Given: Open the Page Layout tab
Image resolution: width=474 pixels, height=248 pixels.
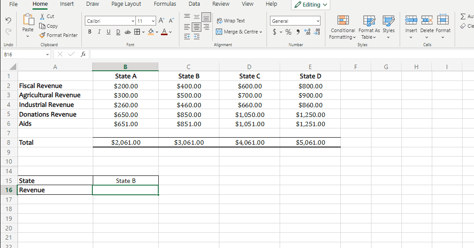Looking at the screenshot, I should tap(126, 4).
